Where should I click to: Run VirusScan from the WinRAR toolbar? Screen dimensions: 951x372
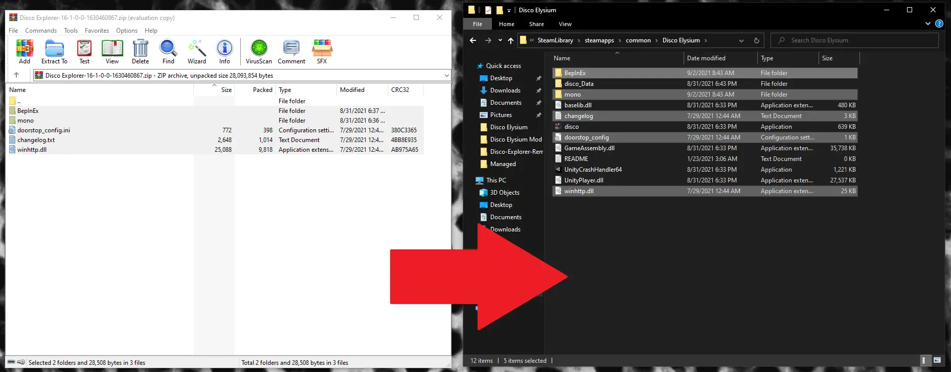[x=259, y=52]
